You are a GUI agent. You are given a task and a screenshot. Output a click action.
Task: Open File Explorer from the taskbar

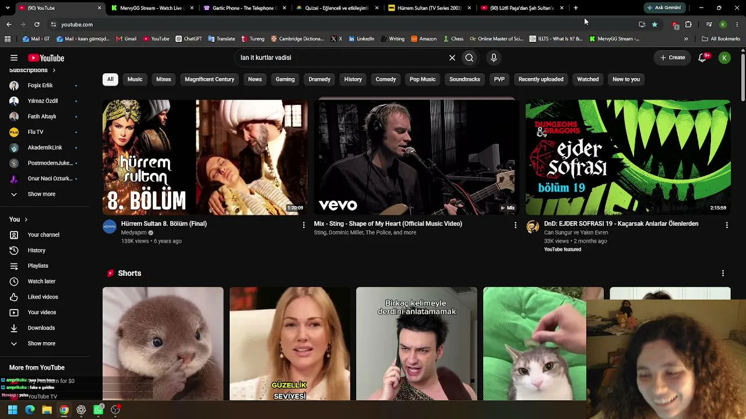tap(47, 410)
